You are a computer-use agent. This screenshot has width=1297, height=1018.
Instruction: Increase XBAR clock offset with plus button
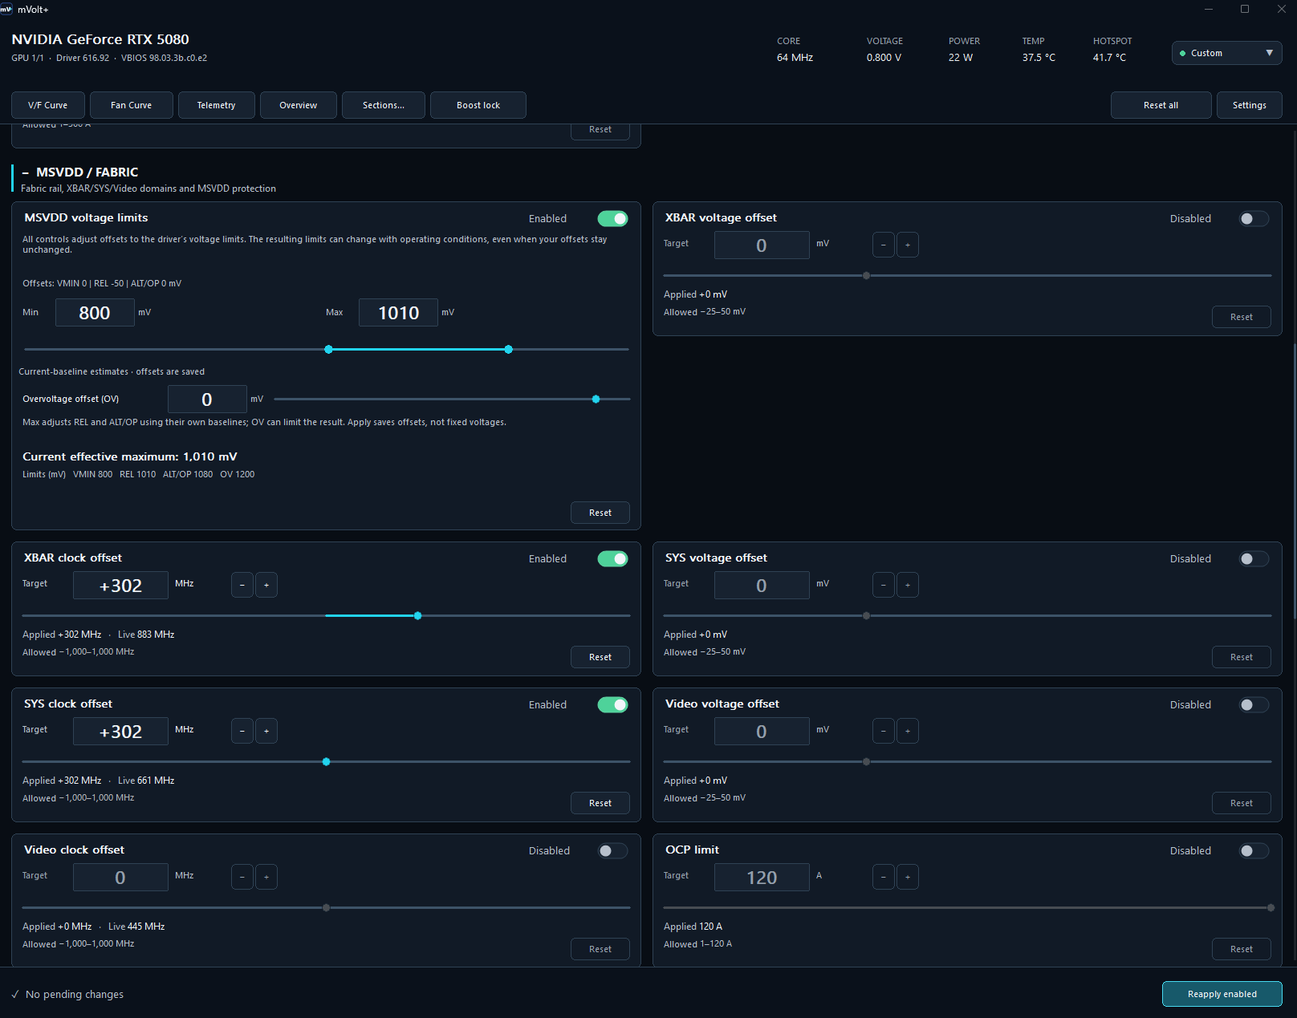pyautogui.click(x=266, y=585)
